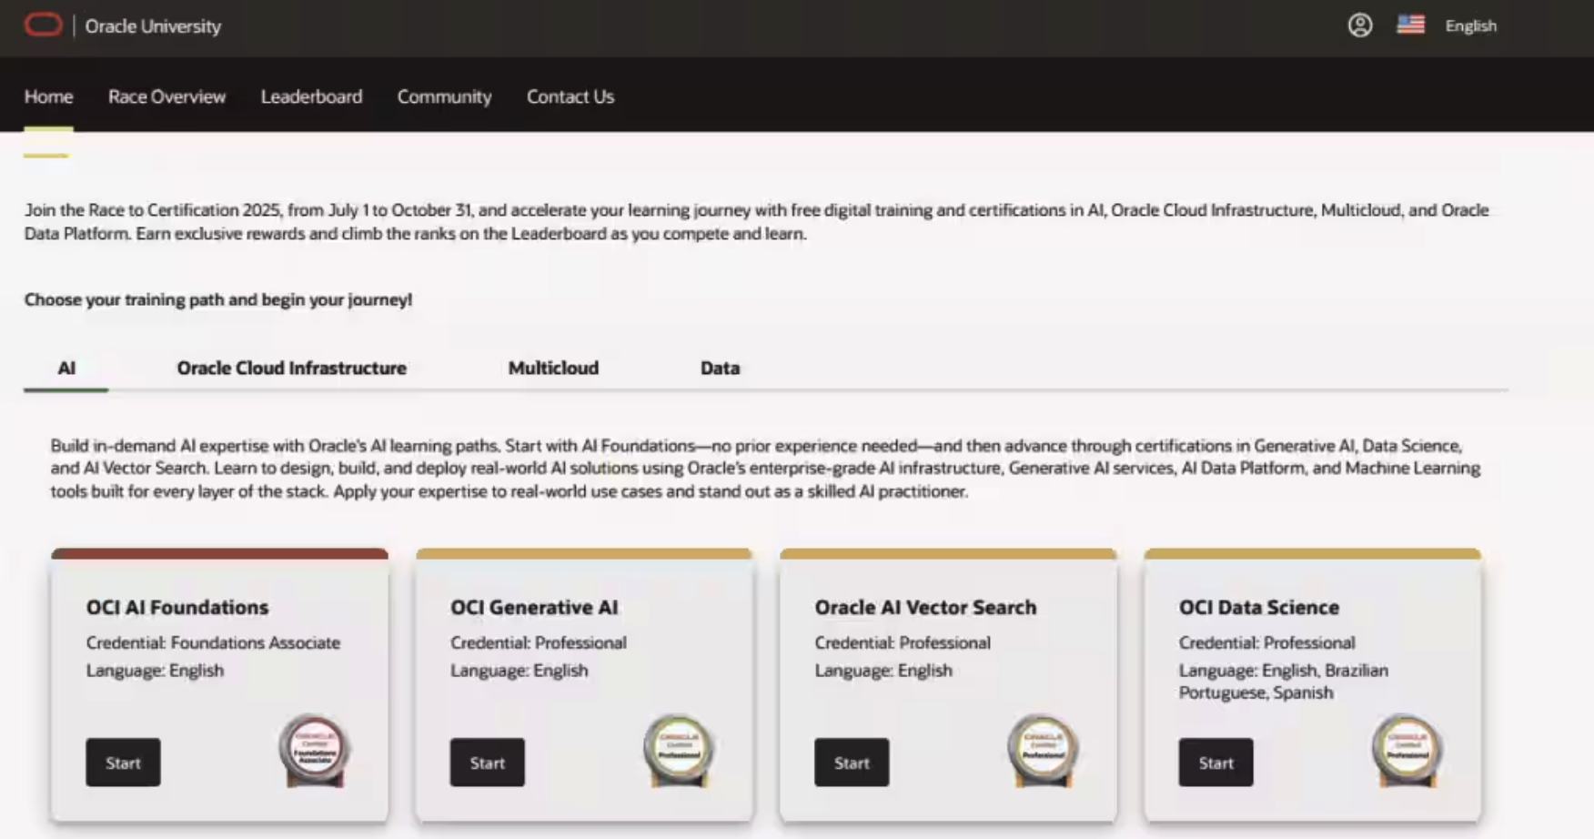Go to the Race Overview page
This screenshot has height=839, width=1594.
166,96
